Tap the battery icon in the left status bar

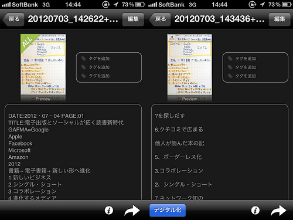[x=140, y=4]
